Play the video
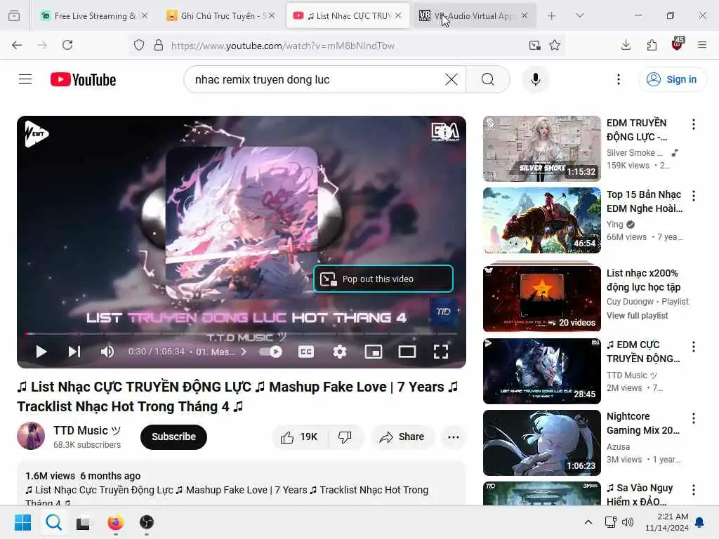The width and height of the screenshot is (719, 539). (x=41, y=352)
